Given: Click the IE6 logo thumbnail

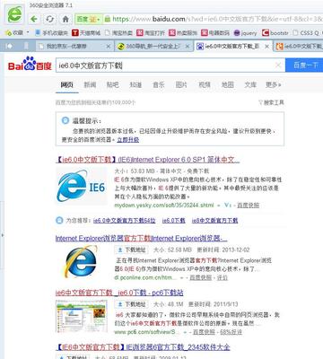Looking at the screenshot, I should coord(82,186).
